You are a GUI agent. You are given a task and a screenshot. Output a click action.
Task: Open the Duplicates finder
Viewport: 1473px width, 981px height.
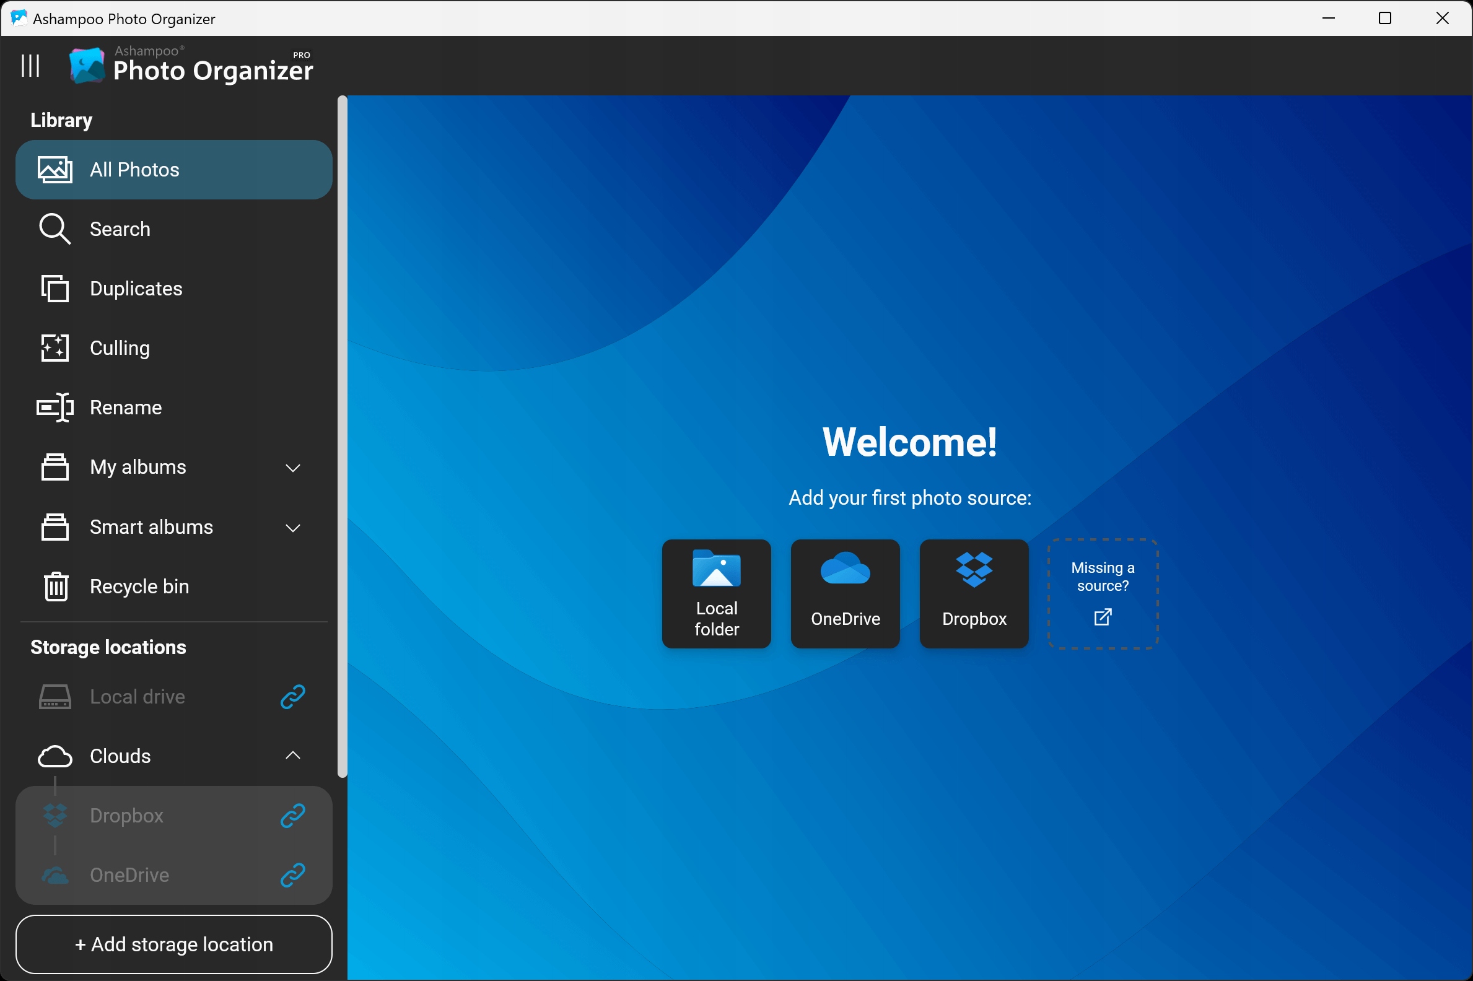135,289
